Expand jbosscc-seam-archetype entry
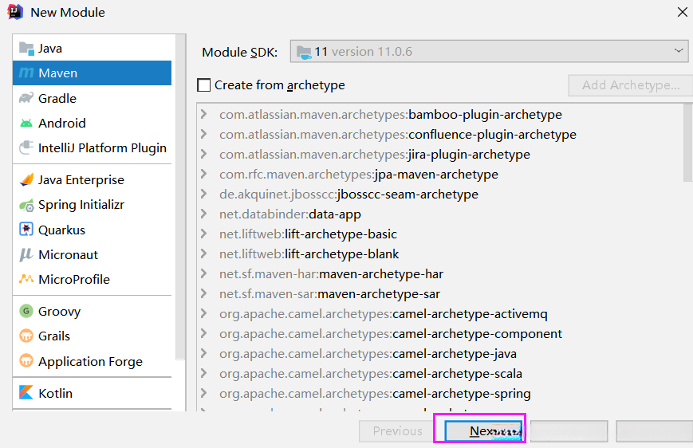The height and width of the screenshot is (448, 693). point(203,194)
